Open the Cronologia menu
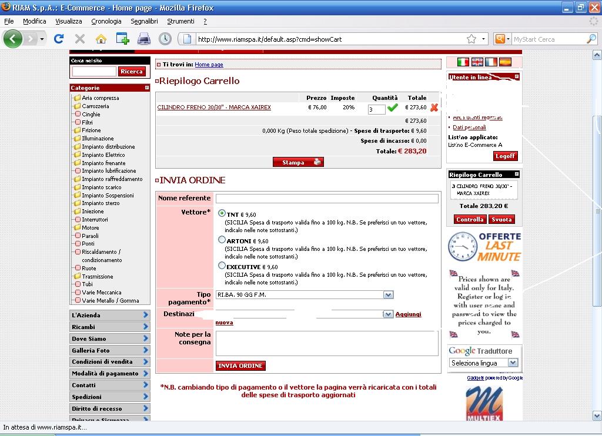Screen dimensions: 602x436 click(106, 21)
